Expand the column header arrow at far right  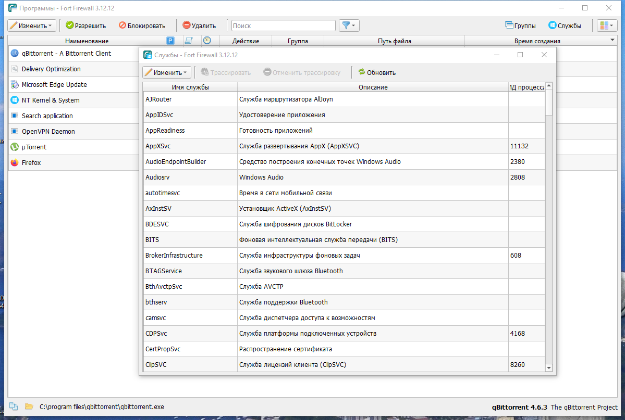point(612,40)
